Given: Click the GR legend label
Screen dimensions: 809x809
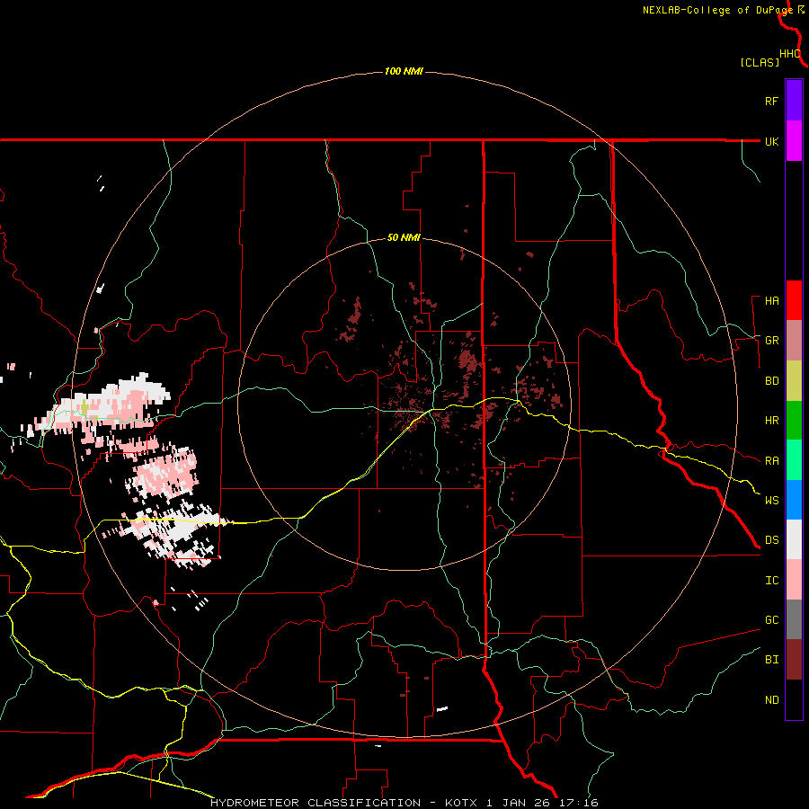Looking at the screenshot, I should click(772, 341).
